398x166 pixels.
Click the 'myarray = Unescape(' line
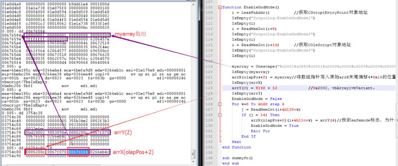tap(313, 66)
